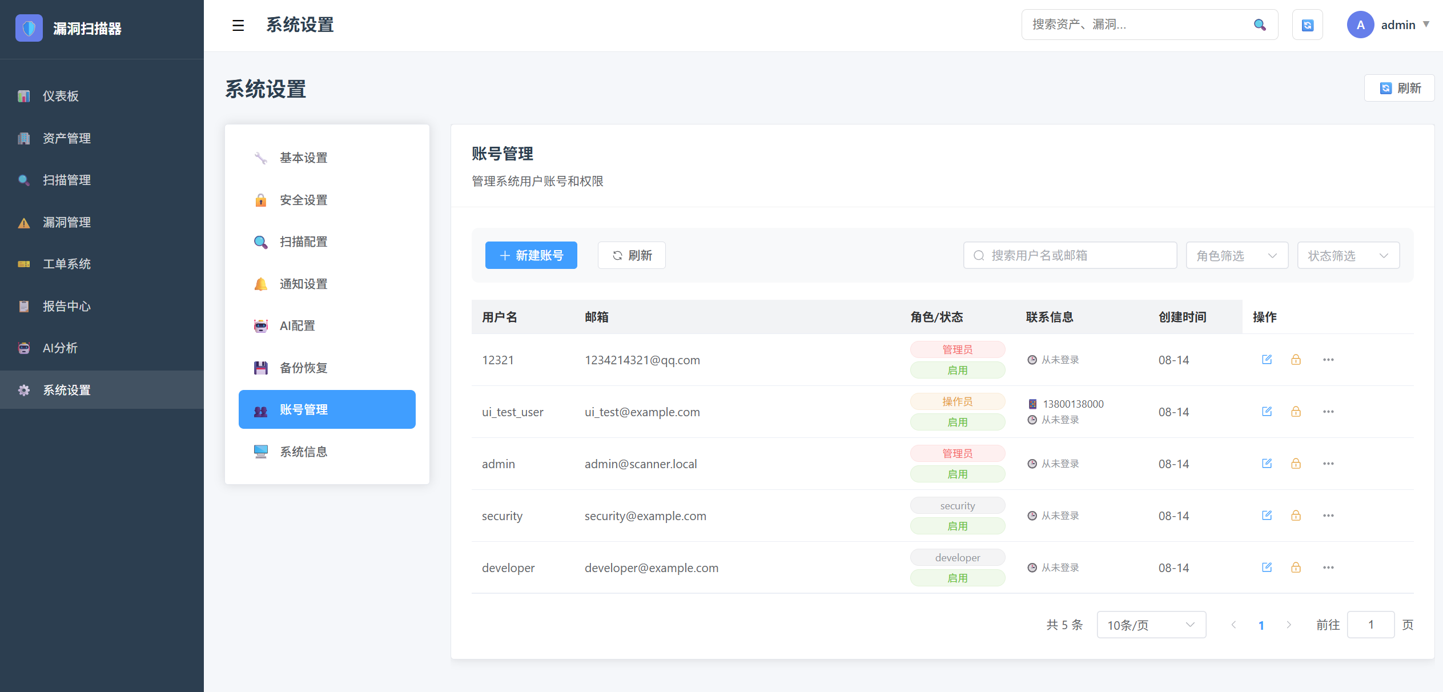Viewport: 1443px width, 692px height.
Task: Click the edit icon for the developer account
Action: coord(1267,568)
